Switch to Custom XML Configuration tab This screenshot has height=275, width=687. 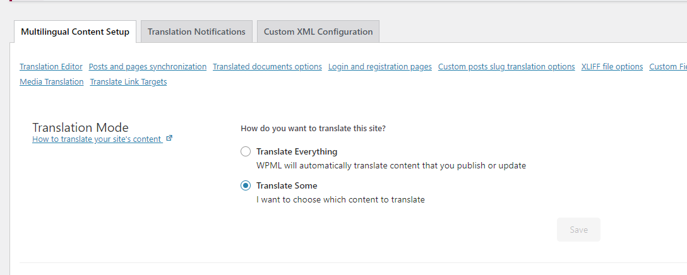coord(318,32)
